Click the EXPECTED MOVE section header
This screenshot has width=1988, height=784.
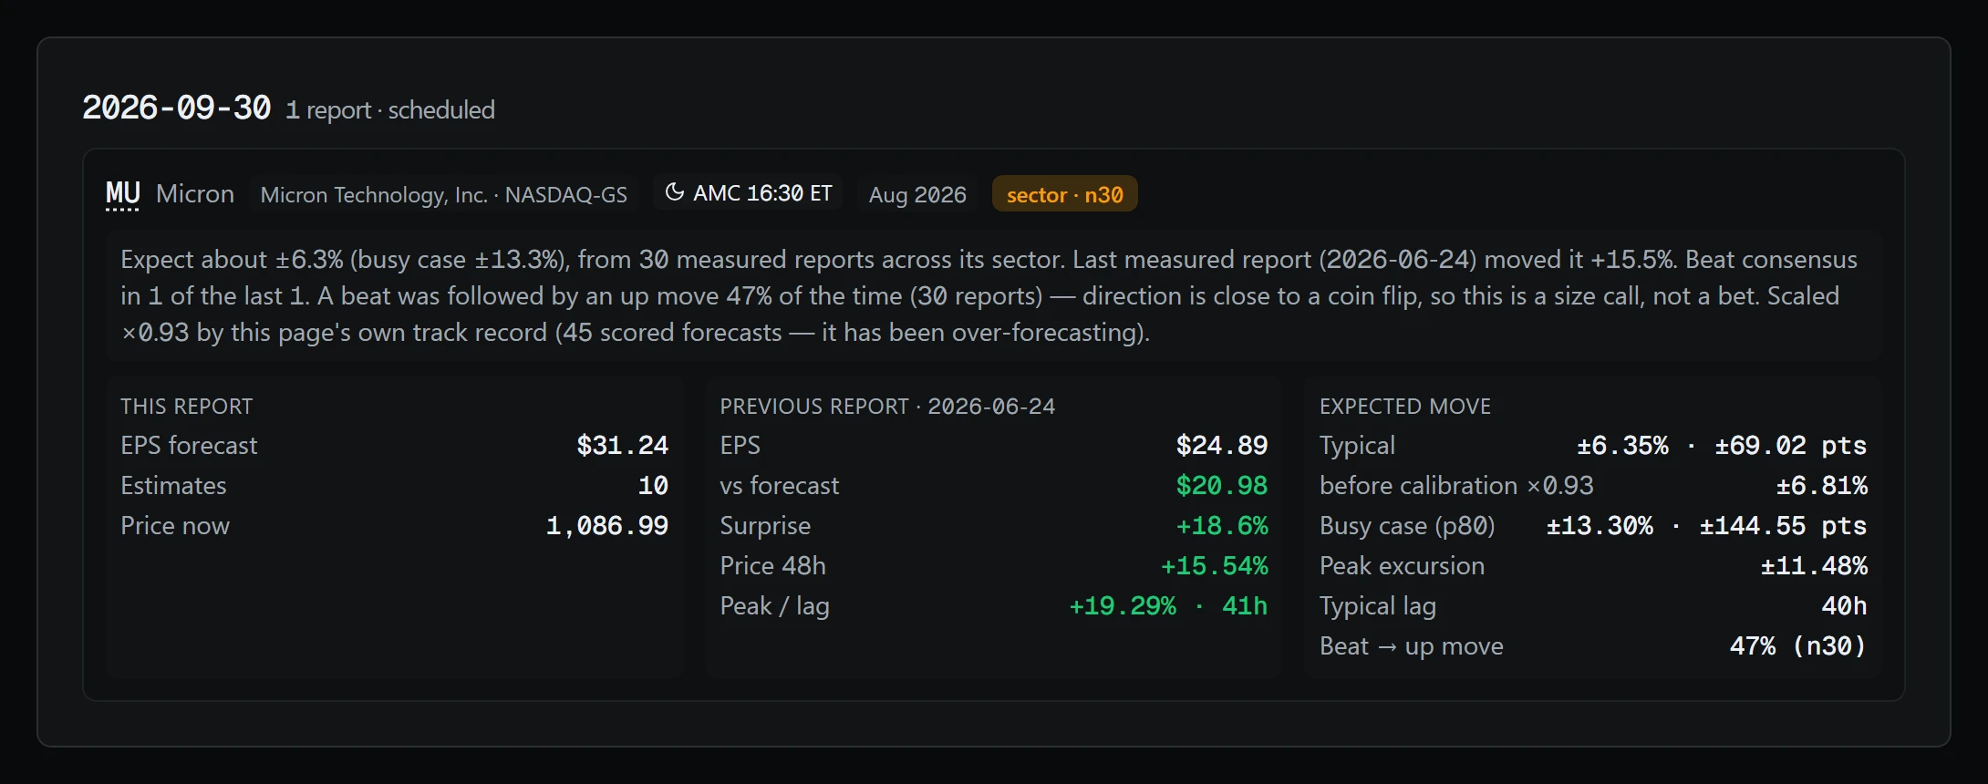pos(1405,407)
